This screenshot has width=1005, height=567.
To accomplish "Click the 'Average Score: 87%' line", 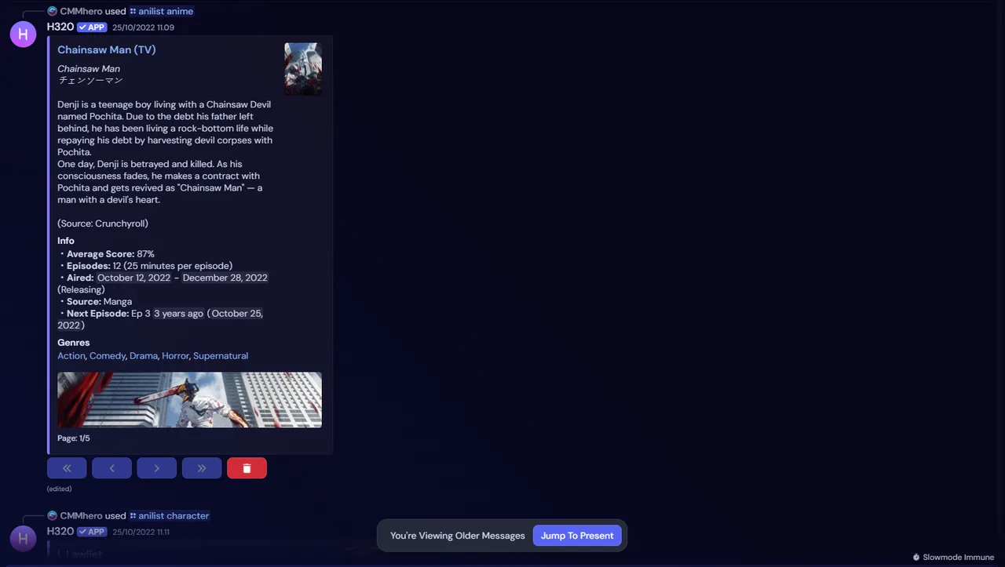I will tap(108, 254).
